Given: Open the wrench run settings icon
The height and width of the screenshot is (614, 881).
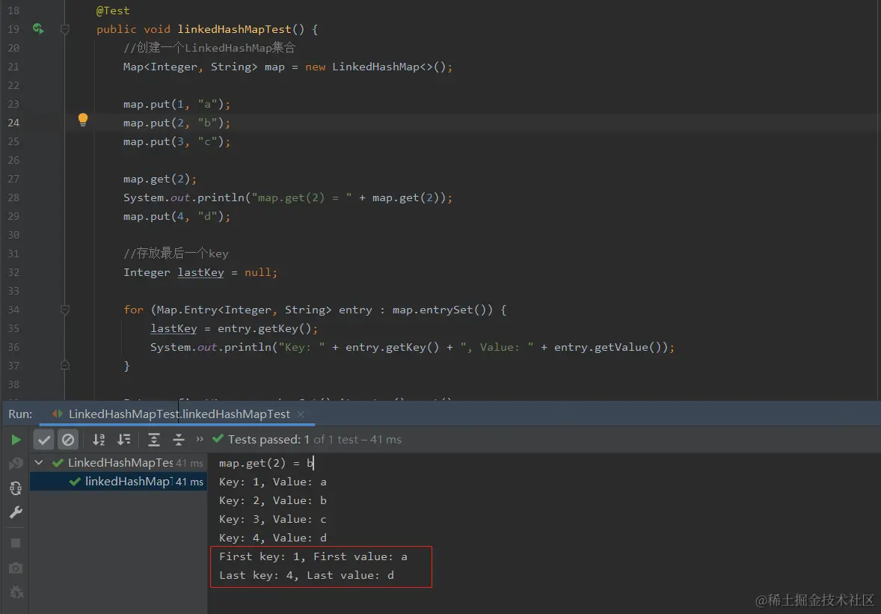Looking at the screenshot, I should 16,512.
